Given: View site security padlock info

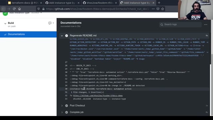Looking at the screenshot, I should 43,9.
